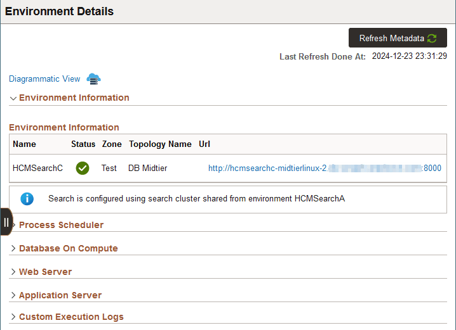Select the HCMSearchC name cell
Viewport: 456px width, 330px height.
(x=38, y=168)
